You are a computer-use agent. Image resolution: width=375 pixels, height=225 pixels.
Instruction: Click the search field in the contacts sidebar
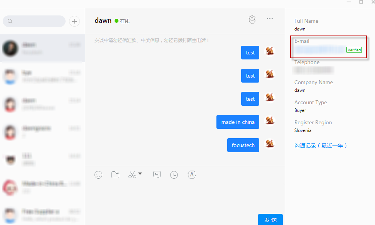[34, 21]
